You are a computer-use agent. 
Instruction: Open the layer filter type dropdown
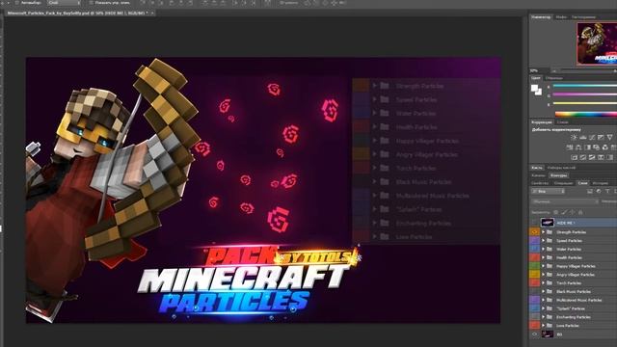click(x=549, y=191)
